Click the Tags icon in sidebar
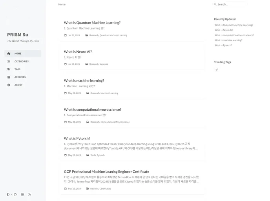Viewport: 270px width, 201px height. (9, 69)
